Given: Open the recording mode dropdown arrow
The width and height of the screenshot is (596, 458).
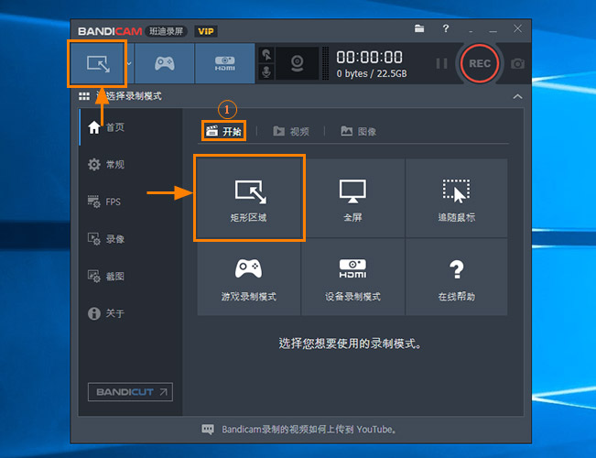Looking at the screenshot, I should point(129,63).
